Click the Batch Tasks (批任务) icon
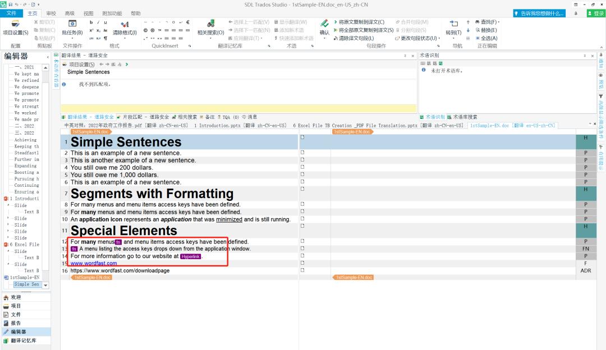The width and height of the screenshot is (606, 350). pos(72,26)
